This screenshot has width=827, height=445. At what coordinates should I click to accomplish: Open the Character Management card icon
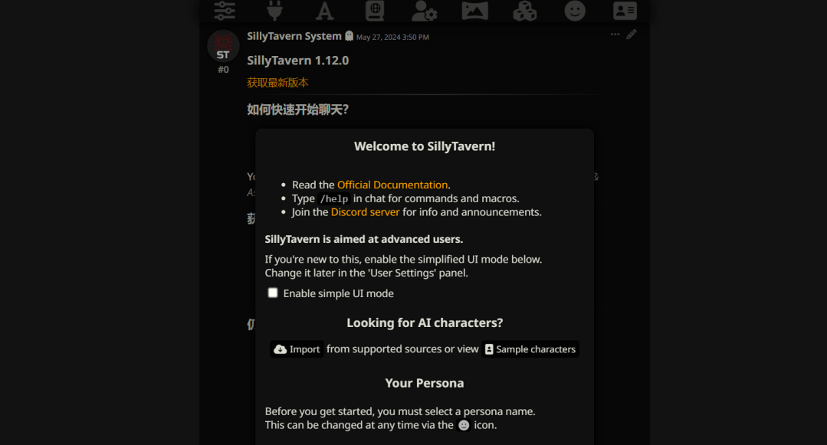625,11
